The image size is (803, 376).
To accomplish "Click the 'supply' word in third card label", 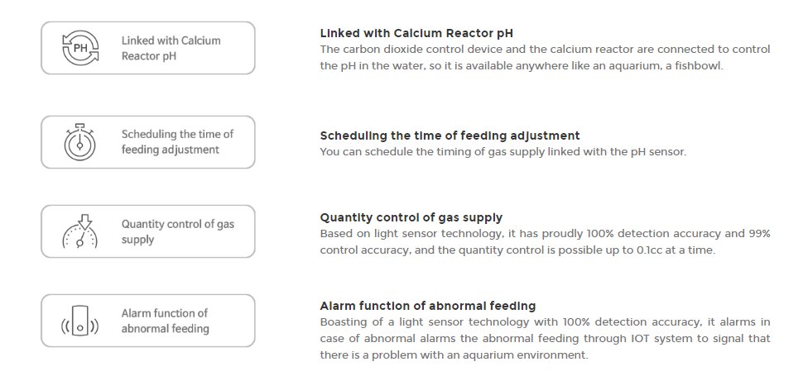I will 137,240.
